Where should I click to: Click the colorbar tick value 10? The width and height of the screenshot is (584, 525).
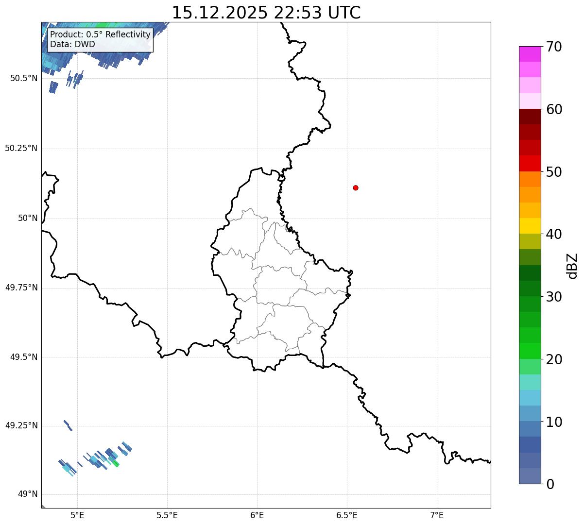(x=554, y=422)
